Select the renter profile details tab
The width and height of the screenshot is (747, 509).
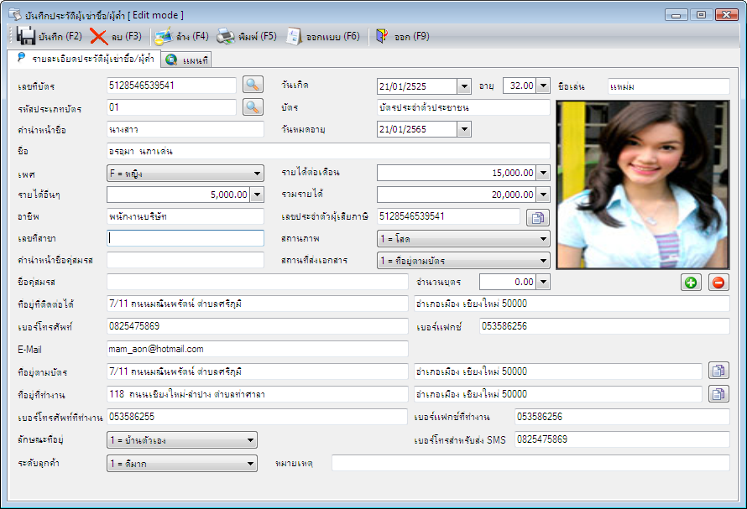click(x=85, y=59)
